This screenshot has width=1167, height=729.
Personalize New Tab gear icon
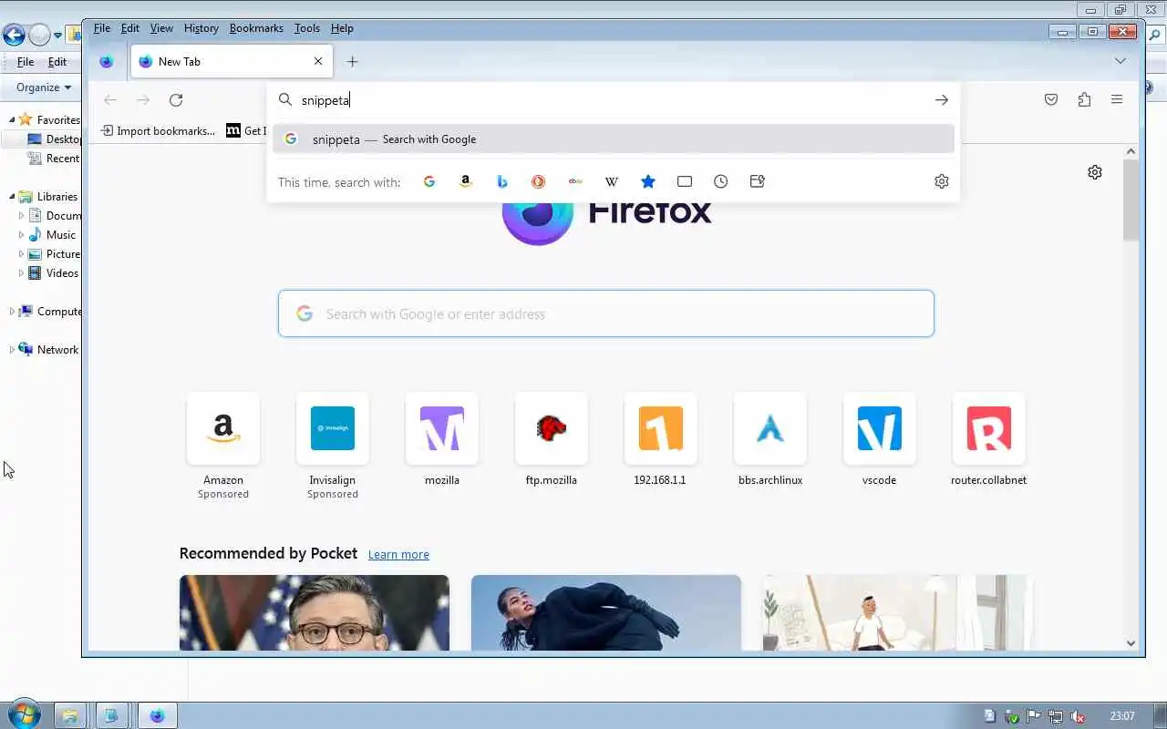coord(1095,172)
